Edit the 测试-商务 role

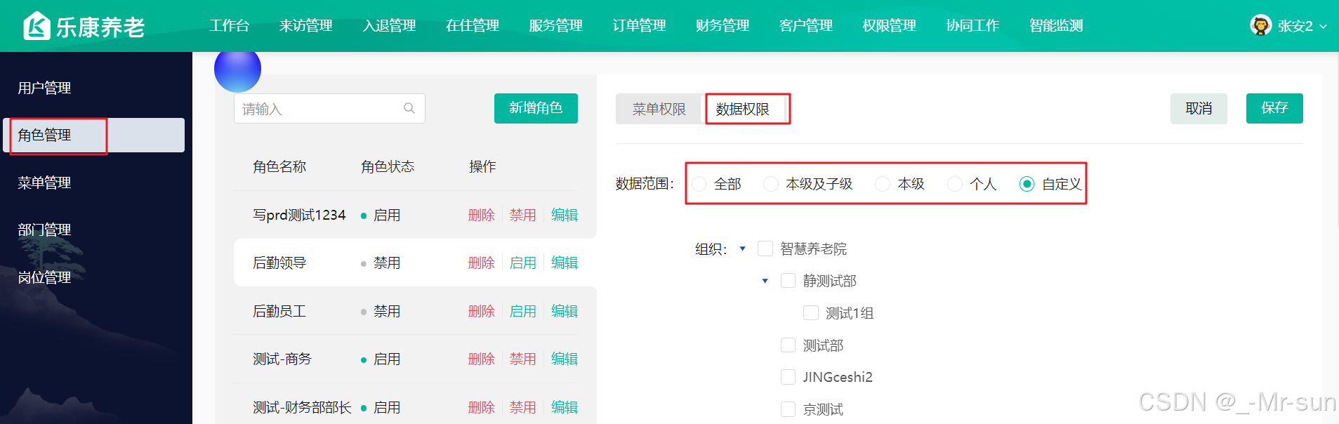coord(565,359)
